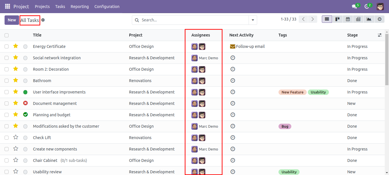Create a New task

[x=12, y=20]
